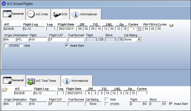Click the upper Informational info icon
Viewport: 191px width, 111px height.
[x=75, y=14]
